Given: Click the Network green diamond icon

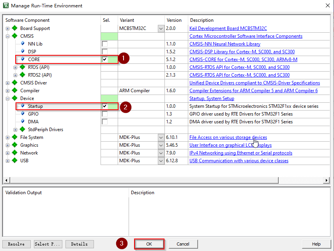Looking at the screenshot, I should tap(15, 153).
